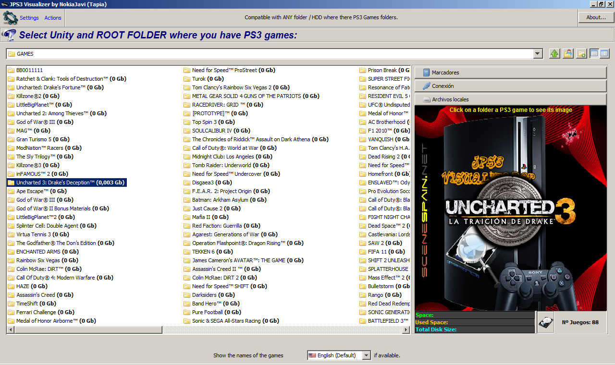
Task: Switch to details view mode
Action: 604,54
